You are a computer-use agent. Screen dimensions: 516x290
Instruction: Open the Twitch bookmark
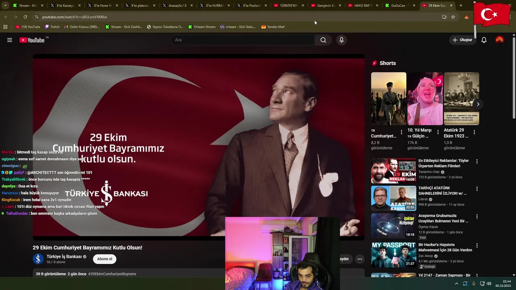pos(52,27)
